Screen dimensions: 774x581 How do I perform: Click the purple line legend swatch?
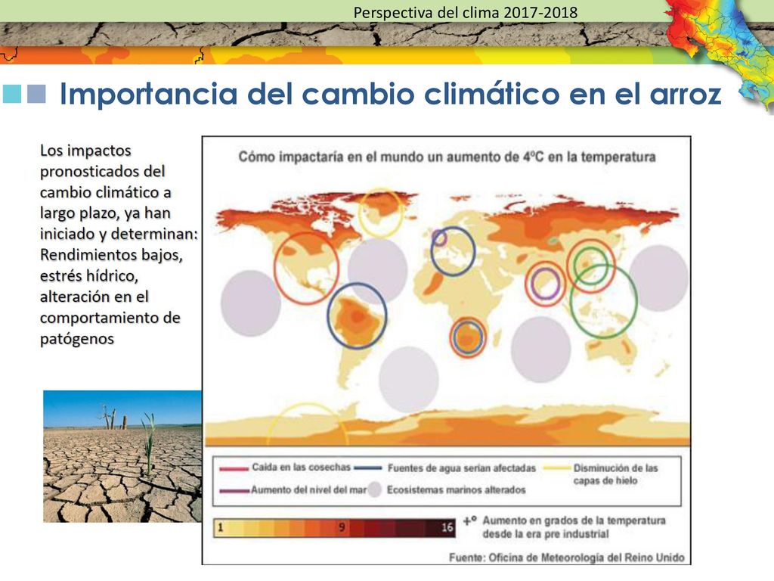click(234, 490)
